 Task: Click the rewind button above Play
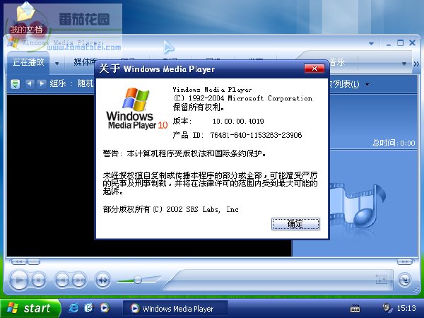tap(18, 261)
